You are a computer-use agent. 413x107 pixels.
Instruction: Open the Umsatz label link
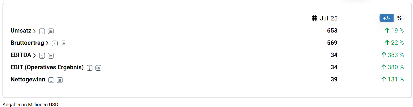tap(21, 31)
